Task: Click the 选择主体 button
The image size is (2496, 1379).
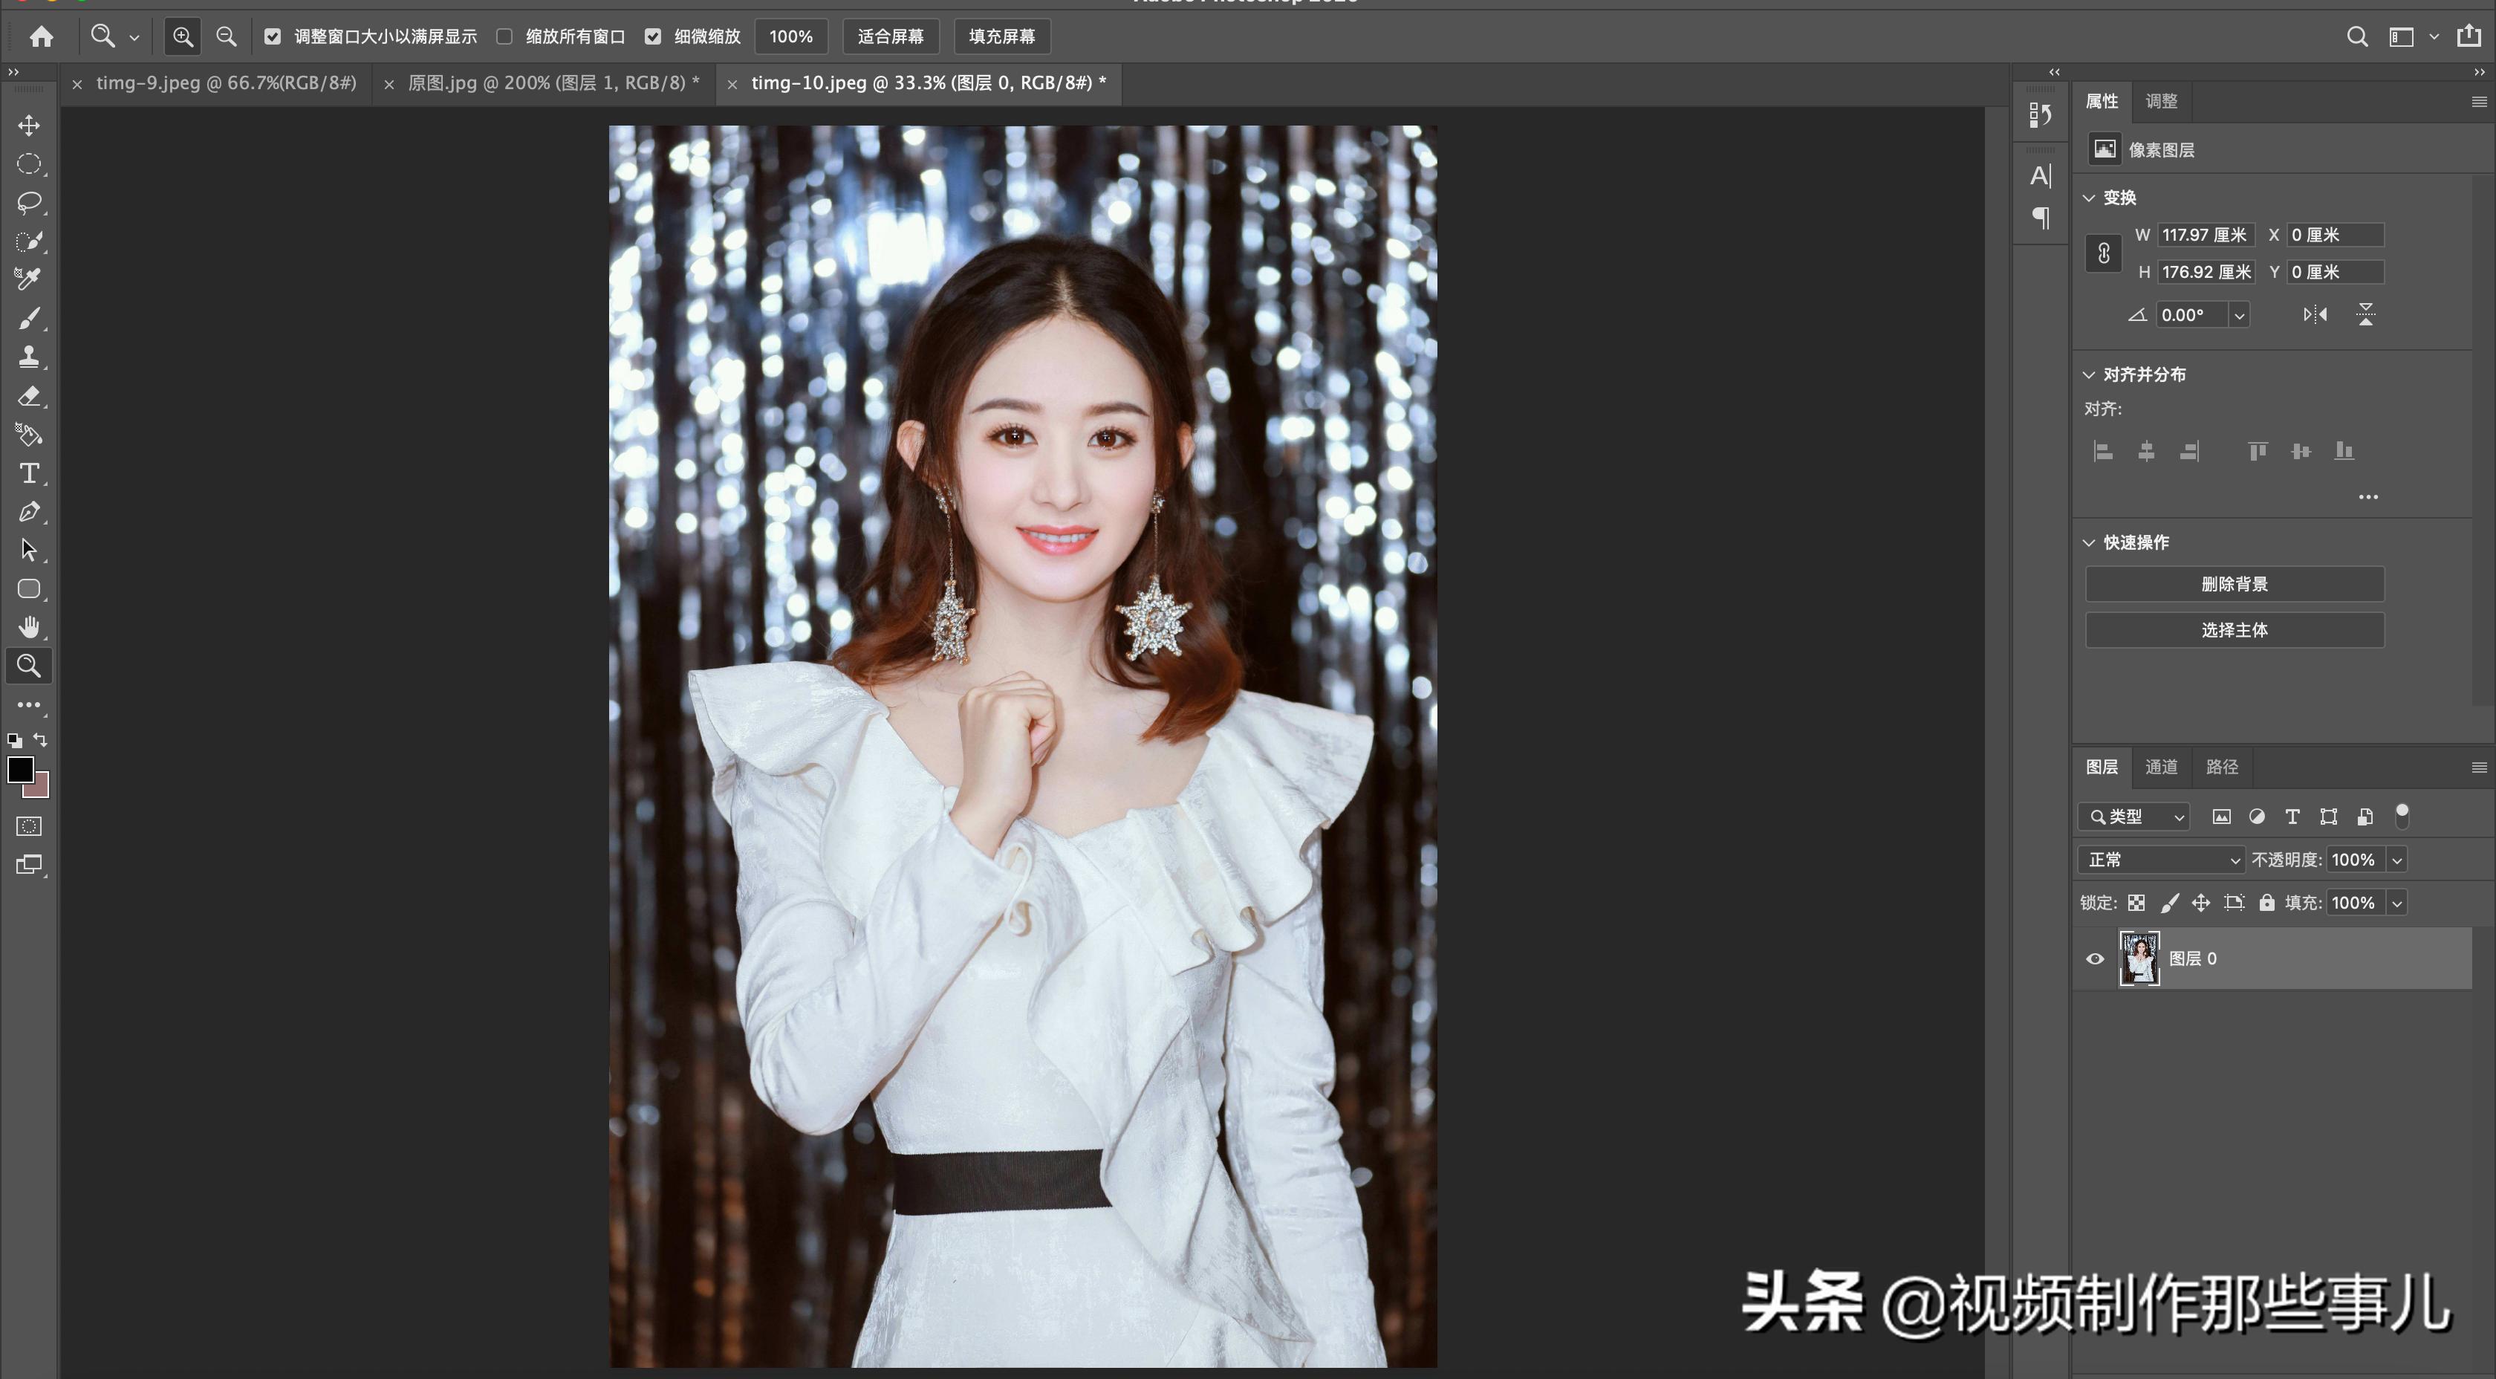Action: point(2234,630)
